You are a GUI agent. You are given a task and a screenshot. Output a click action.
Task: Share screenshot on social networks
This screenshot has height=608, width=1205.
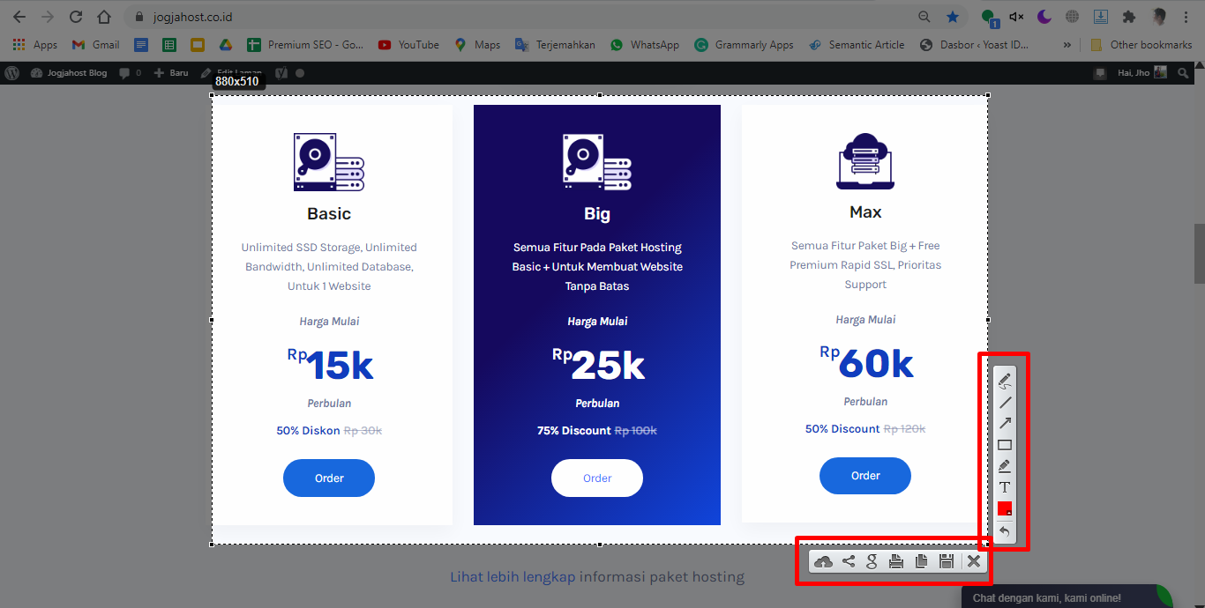pyautogui.click(x=849, y=561)
